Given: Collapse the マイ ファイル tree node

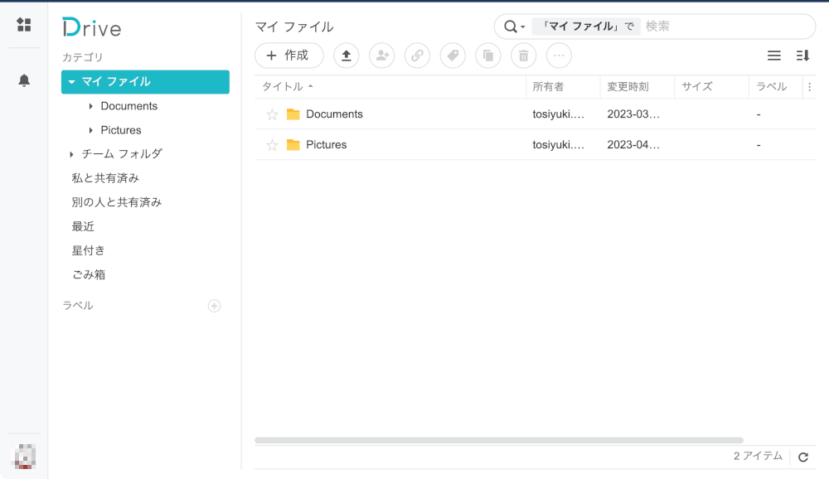Looking at the screenshot, I should [x=71, y=82].
